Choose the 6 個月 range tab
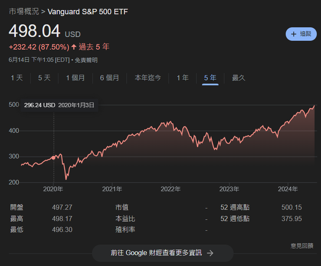Image resolution: width=321 pixels, height=266 pixels. pos(109,78)
